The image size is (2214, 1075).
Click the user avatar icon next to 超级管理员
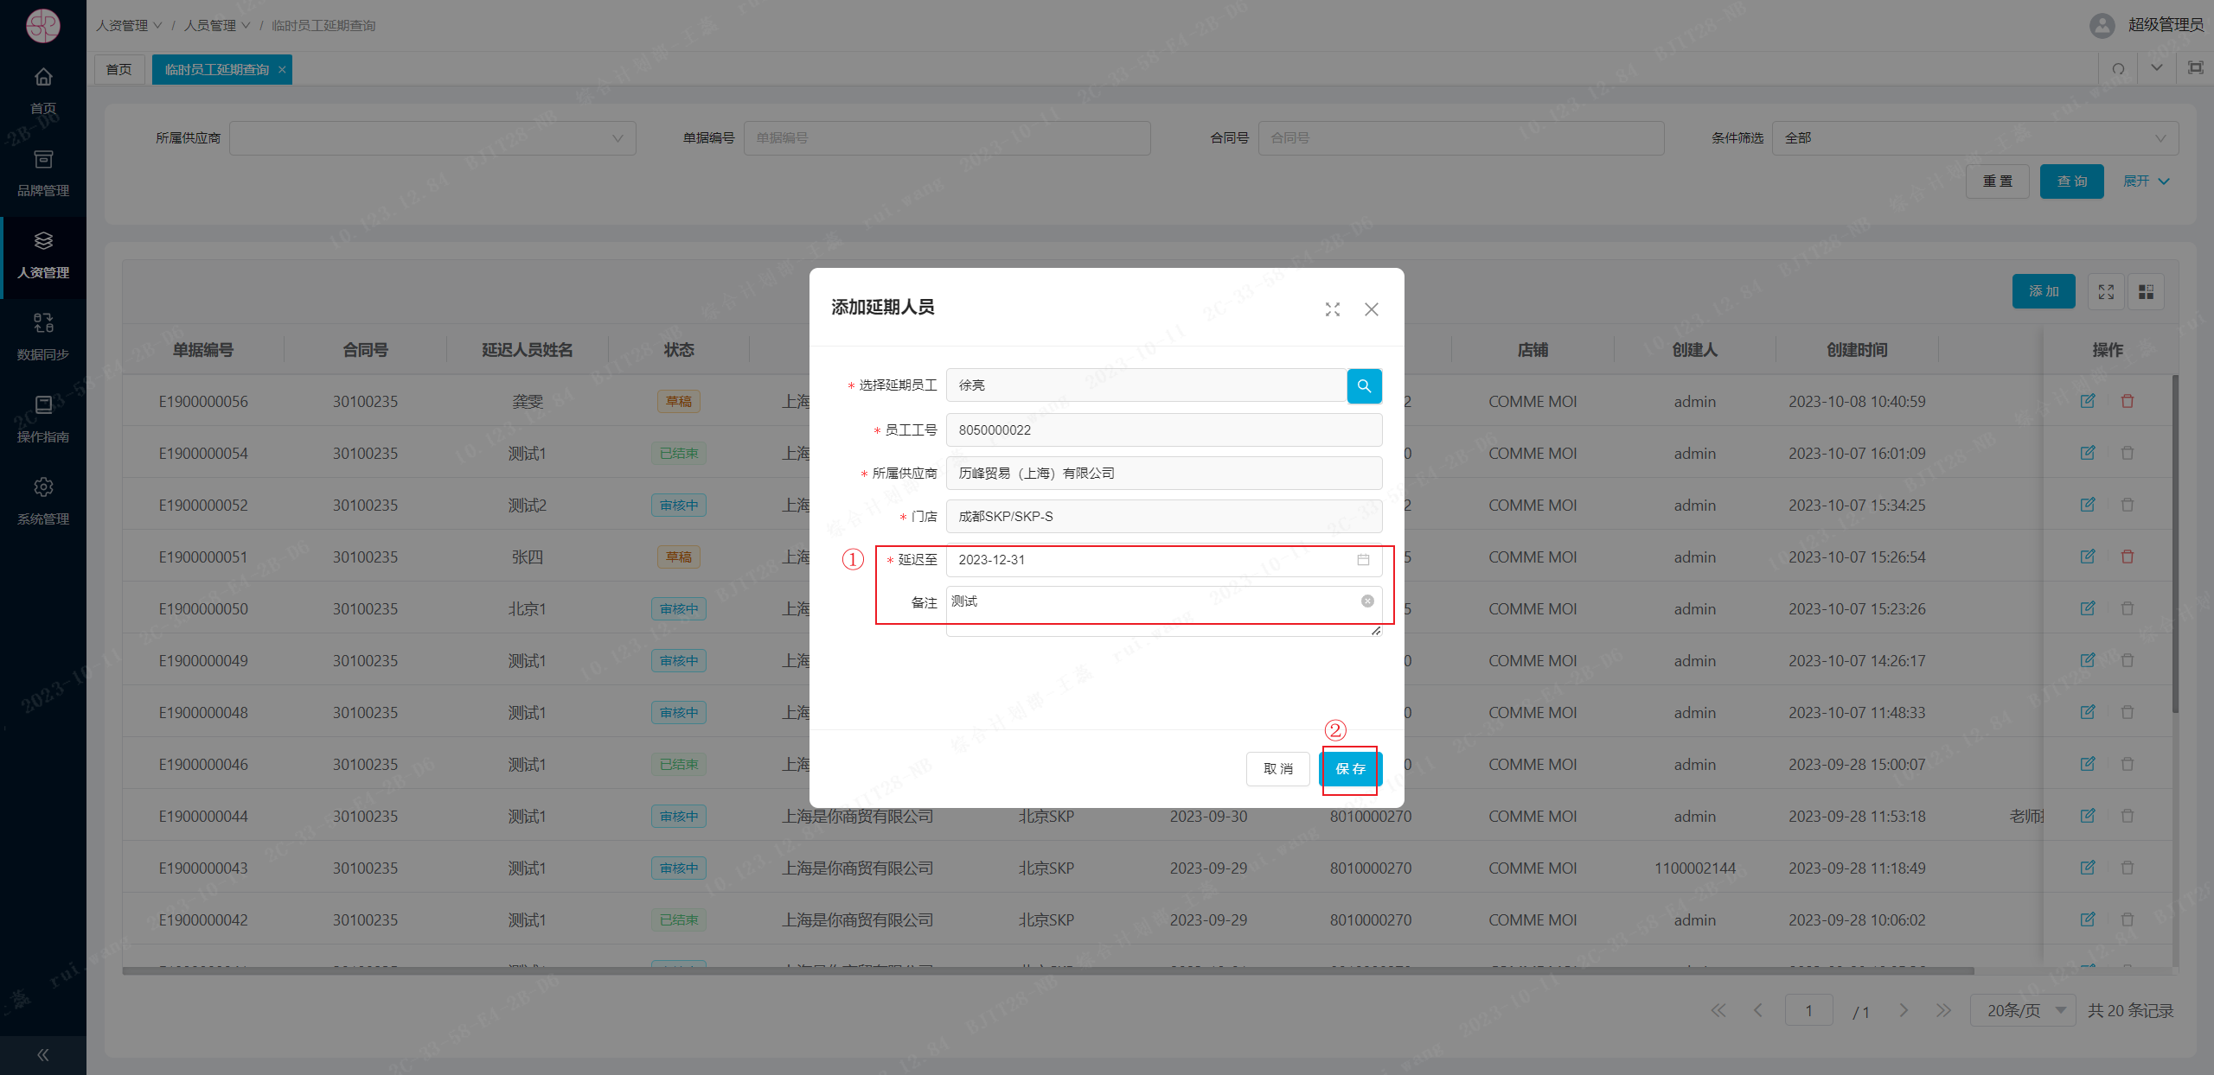[2102, 25]
